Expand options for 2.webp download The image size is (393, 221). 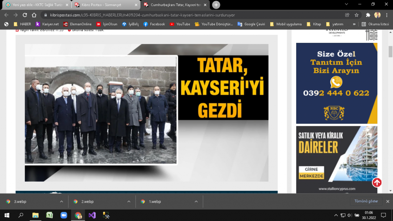point(129,201)
